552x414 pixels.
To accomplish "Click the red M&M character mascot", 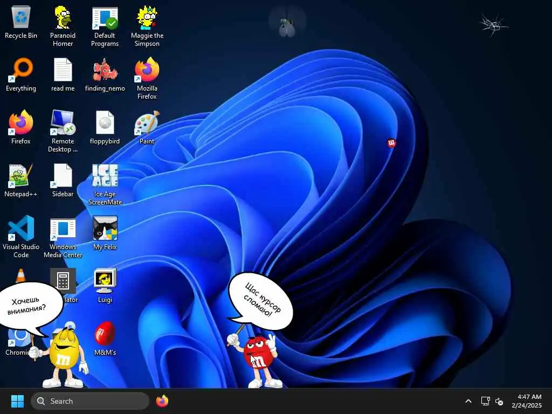I will 258,359.
